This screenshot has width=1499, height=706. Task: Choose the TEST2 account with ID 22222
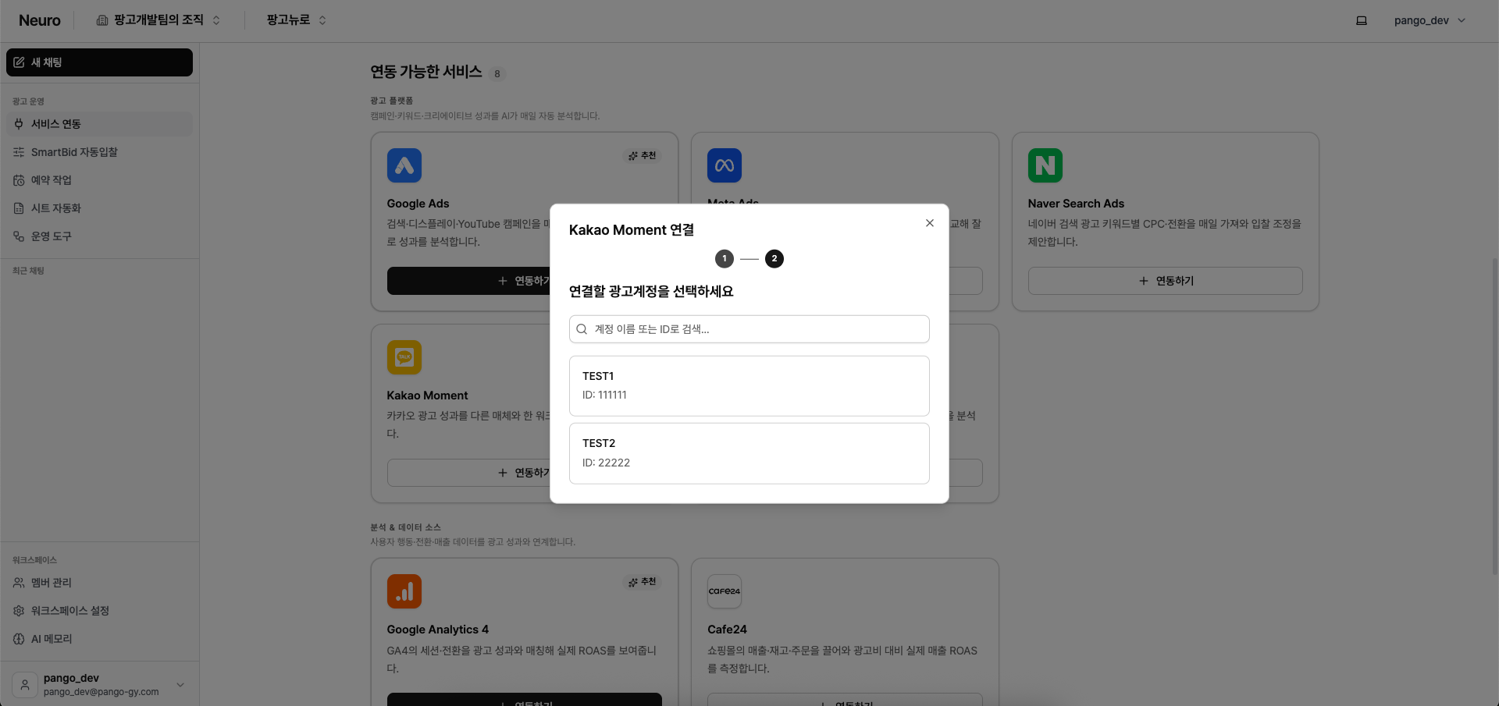coord(749,453)
